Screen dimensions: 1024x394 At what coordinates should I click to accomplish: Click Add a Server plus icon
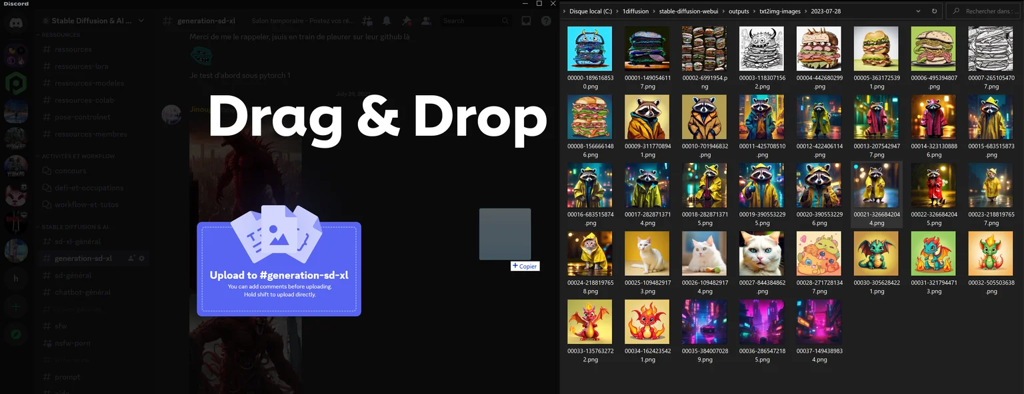16,307
